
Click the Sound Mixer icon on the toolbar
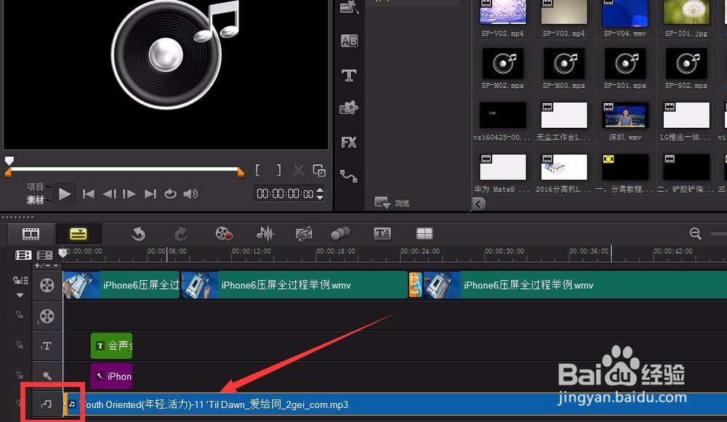pyautogui.click(x=265, y=233)
